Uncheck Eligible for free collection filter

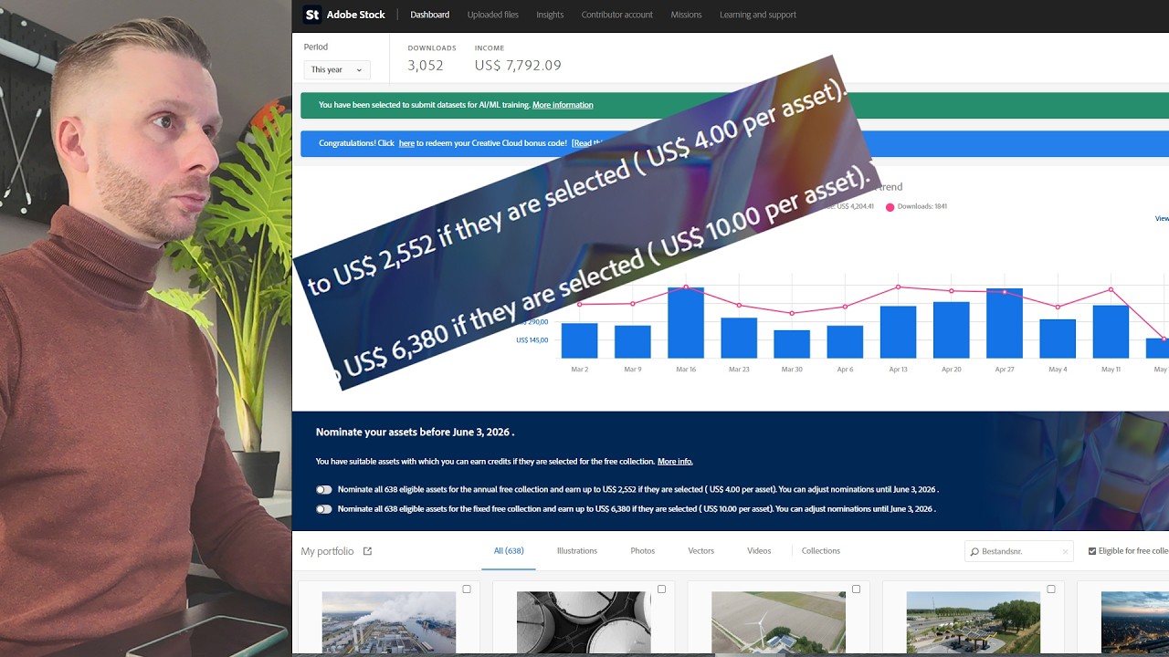tap(1092, 551)
